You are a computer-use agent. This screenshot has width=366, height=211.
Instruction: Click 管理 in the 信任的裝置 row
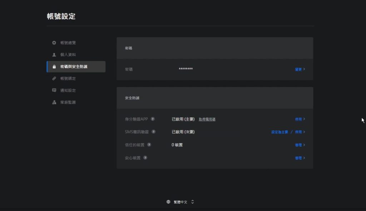(300, 145)
